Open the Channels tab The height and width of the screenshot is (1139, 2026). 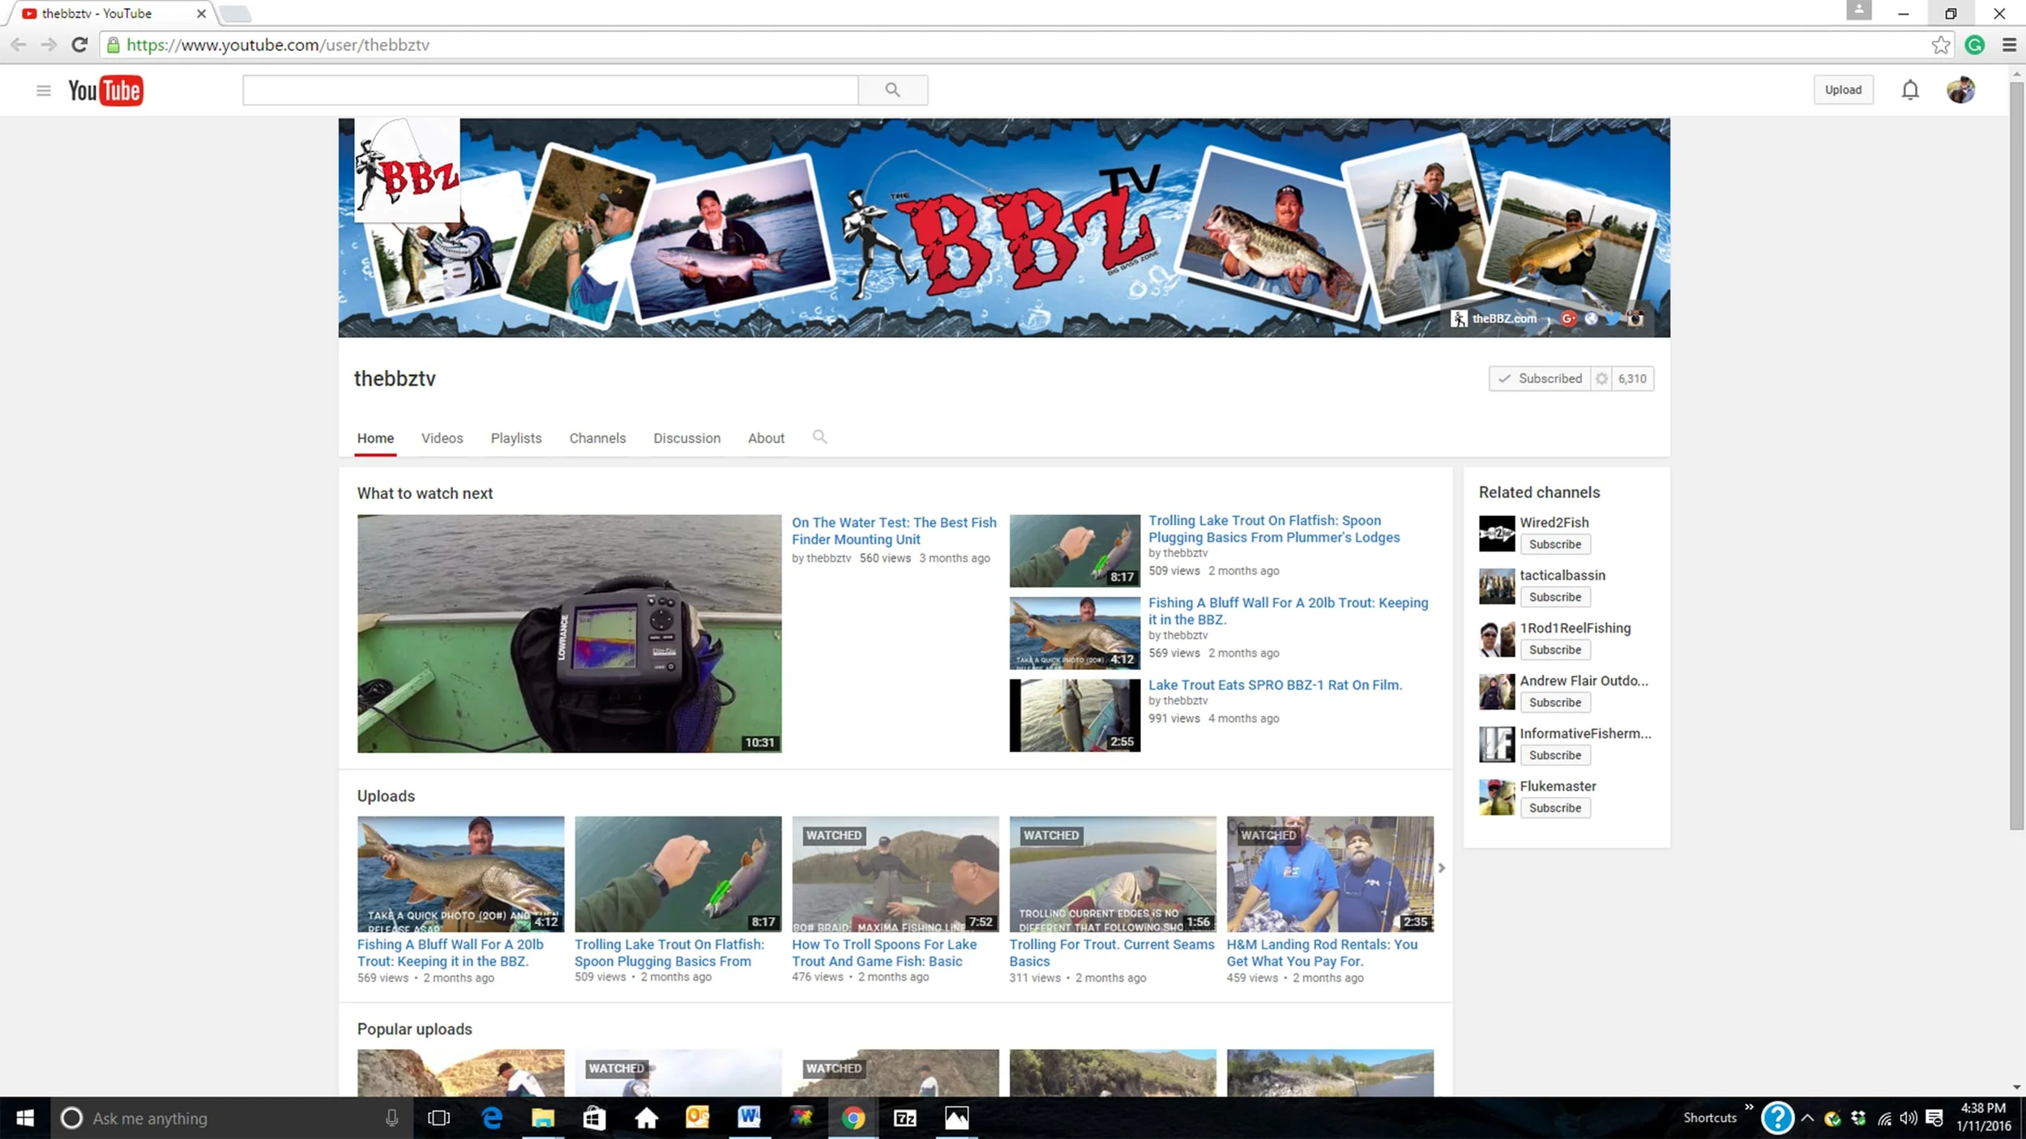597,438
